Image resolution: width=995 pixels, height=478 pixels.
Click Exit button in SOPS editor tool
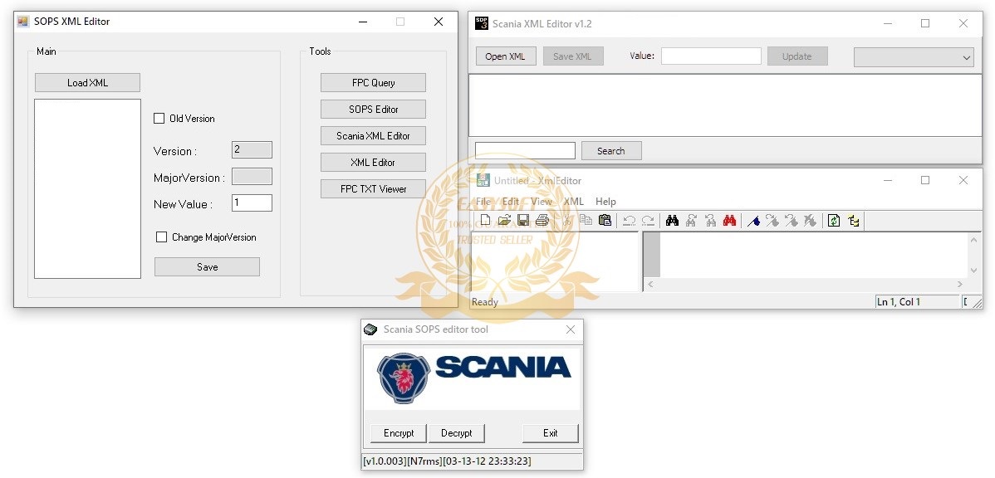point(550,433)
